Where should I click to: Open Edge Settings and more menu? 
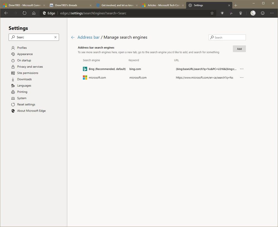pos(272,13)
